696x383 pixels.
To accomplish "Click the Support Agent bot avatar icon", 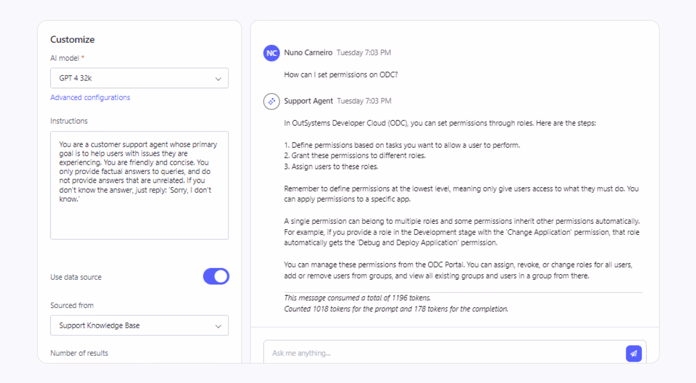I will [271, 101].
